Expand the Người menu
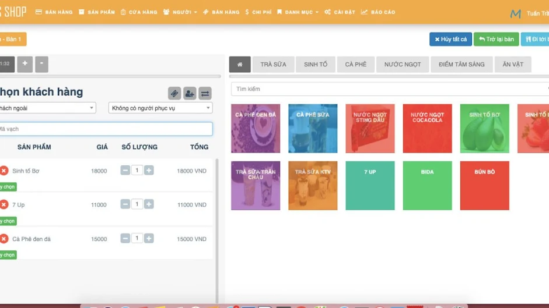 [180, 12]
